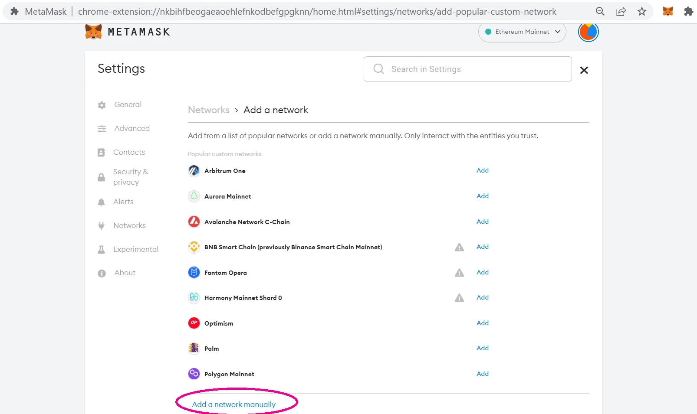This screenshot has width=697, height=414.
Task: Click the Alerts bell icon
Action: pos(101,202)
